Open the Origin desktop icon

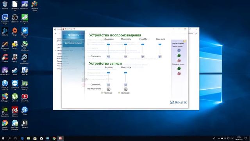click(15, 31)
